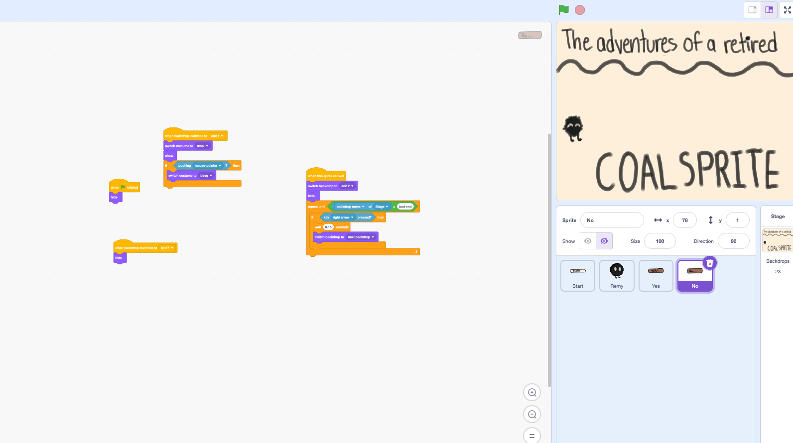
Task: Open the ani12 switch backdrop dropdown
Action: coord(347,186)
